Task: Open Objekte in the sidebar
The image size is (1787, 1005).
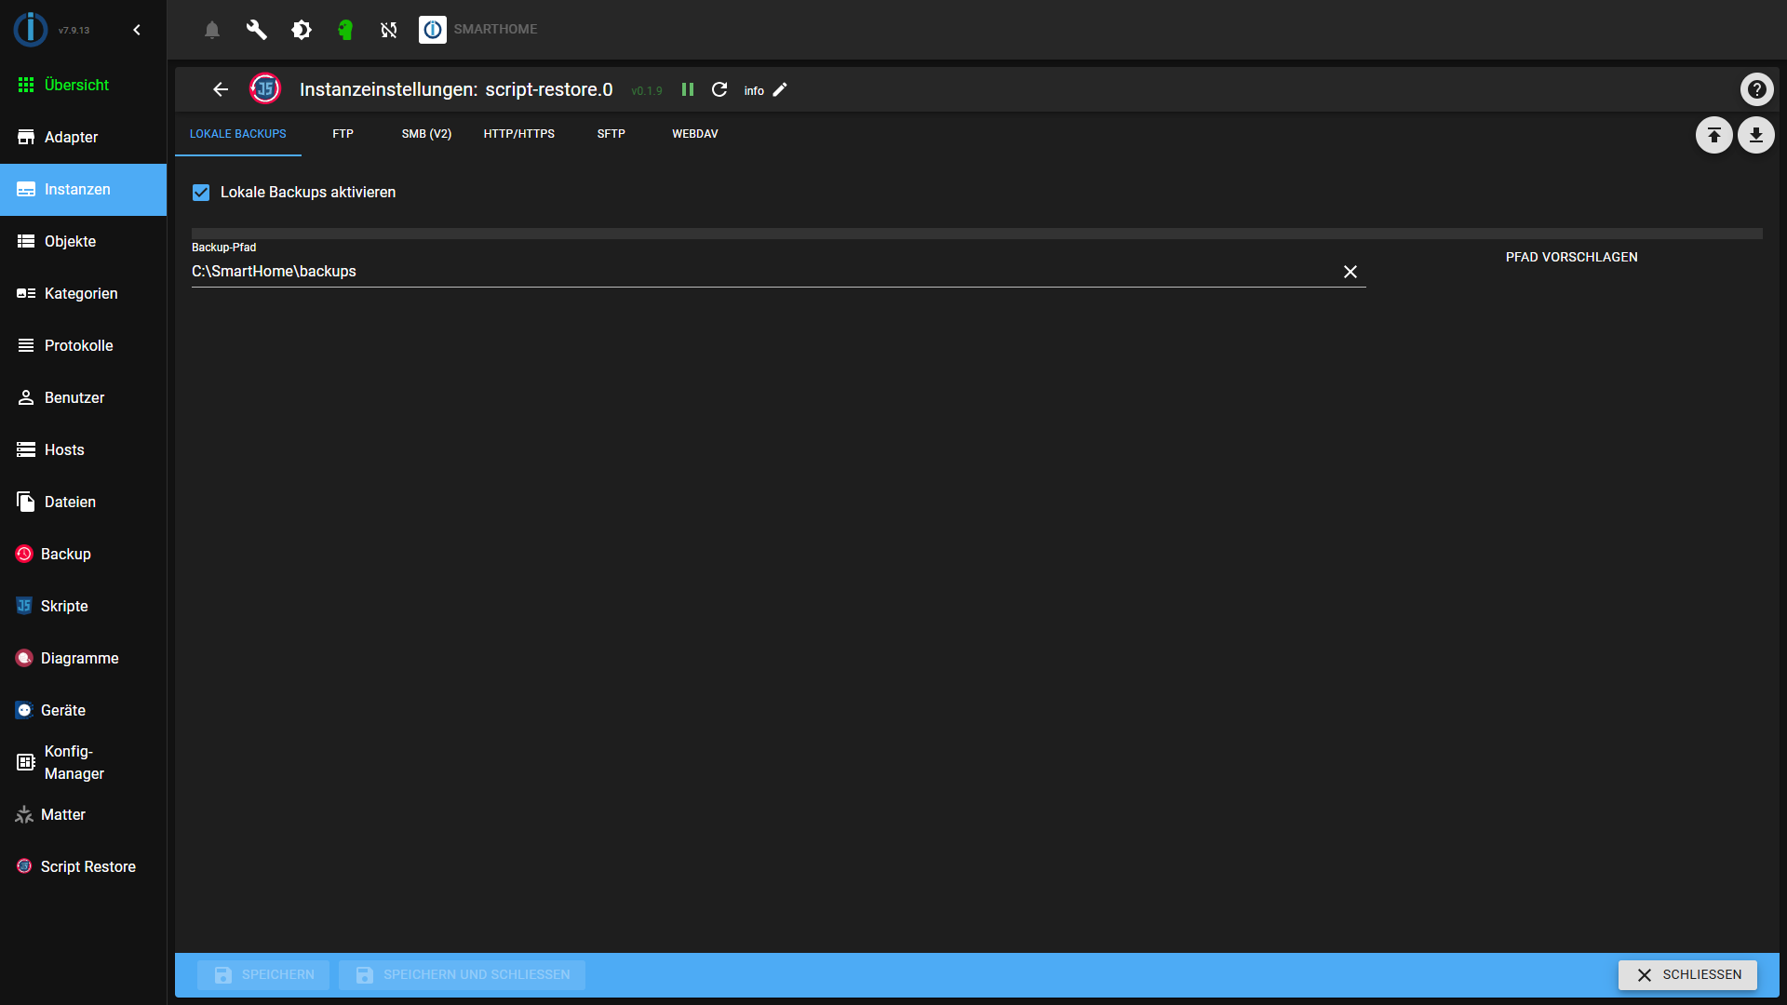Action: pos(83,241)
